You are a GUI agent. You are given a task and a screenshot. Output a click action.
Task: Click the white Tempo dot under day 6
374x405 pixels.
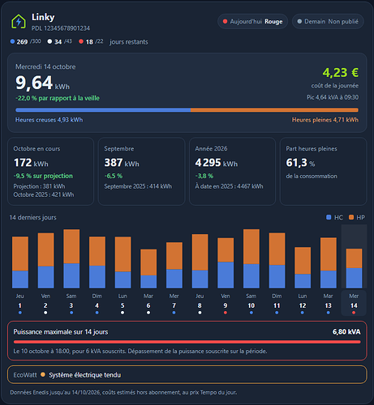tap(148, 313)
